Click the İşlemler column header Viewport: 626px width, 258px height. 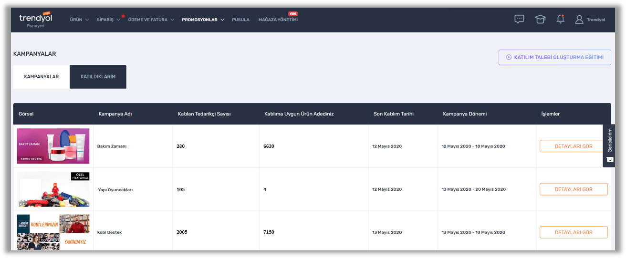550,114
